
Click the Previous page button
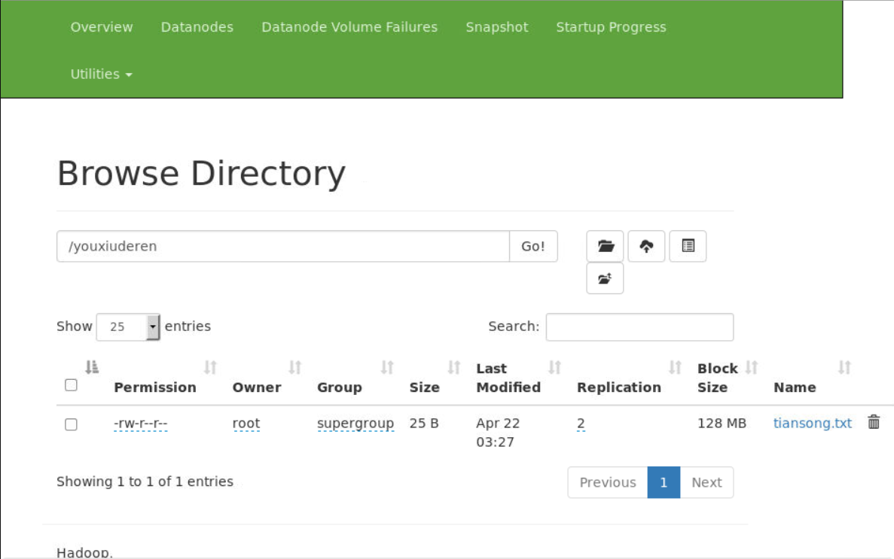point(608,483)
